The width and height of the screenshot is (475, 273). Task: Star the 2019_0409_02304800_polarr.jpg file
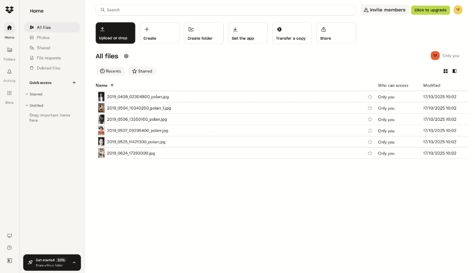(x=370, y=97)
